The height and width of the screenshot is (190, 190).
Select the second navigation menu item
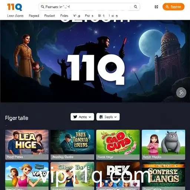[x=34, y=16]
